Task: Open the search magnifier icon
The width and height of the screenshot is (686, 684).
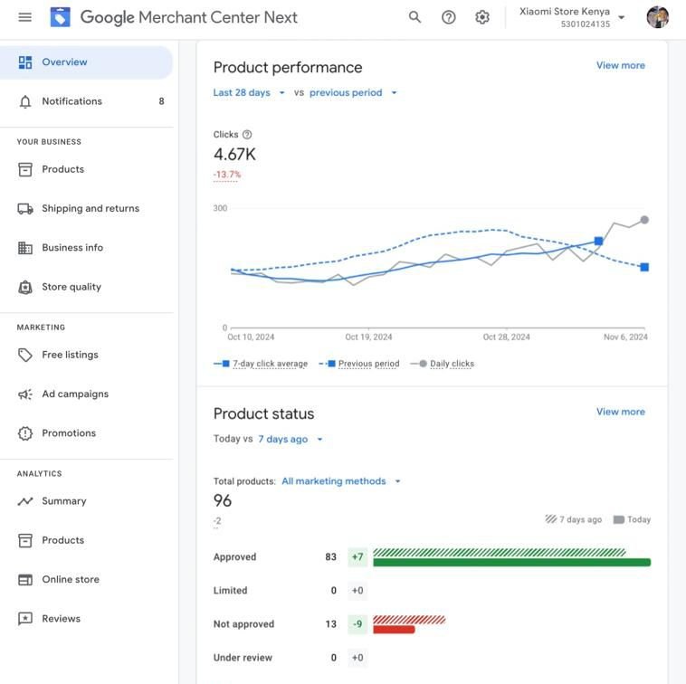Action: [x=414, y=17]
